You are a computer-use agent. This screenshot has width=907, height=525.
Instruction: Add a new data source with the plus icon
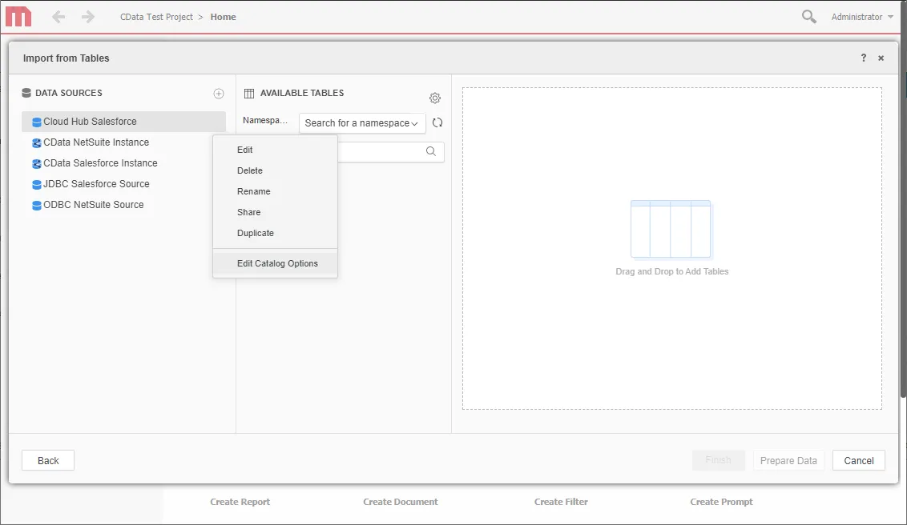[218, 93]
